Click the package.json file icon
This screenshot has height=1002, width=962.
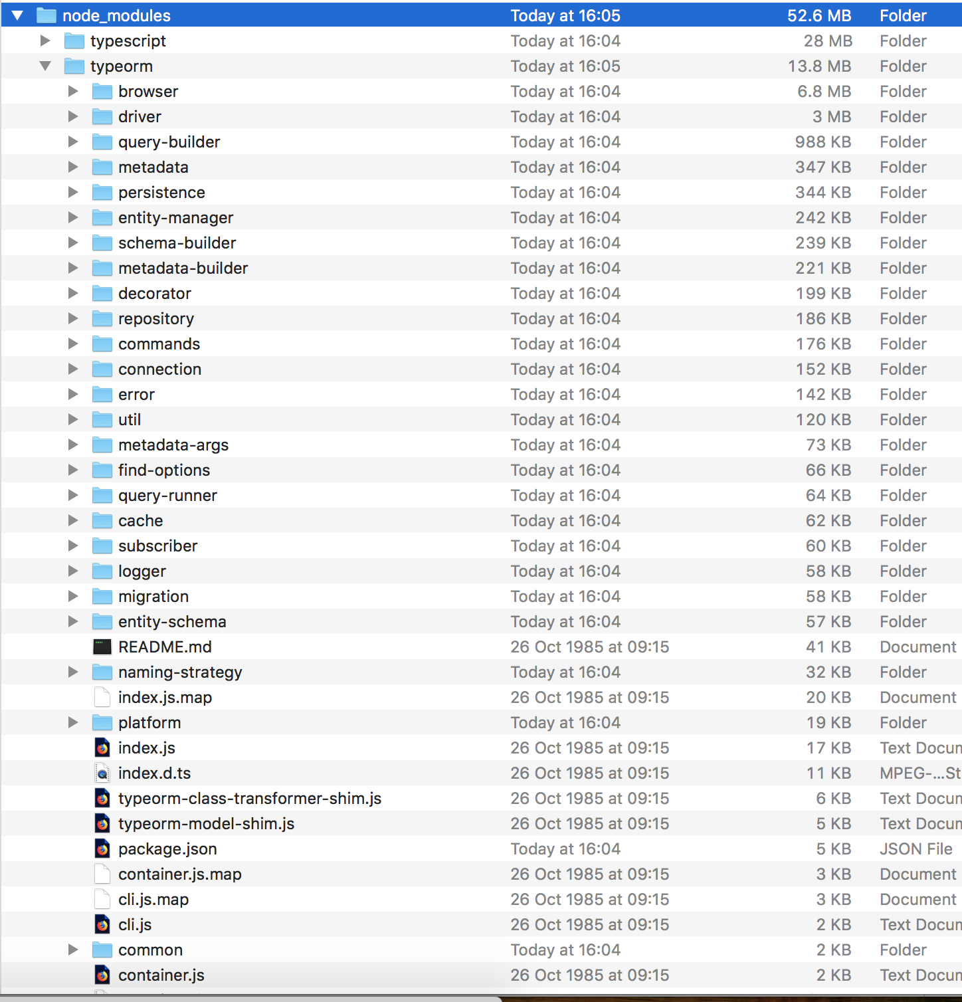102,849
